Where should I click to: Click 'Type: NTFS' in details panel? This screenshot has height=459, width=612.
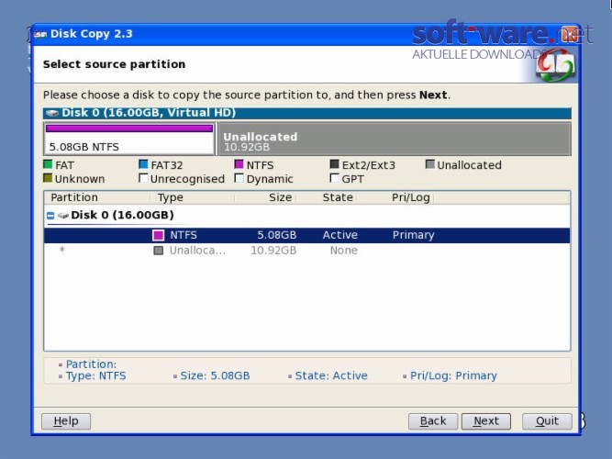[95, 375]
